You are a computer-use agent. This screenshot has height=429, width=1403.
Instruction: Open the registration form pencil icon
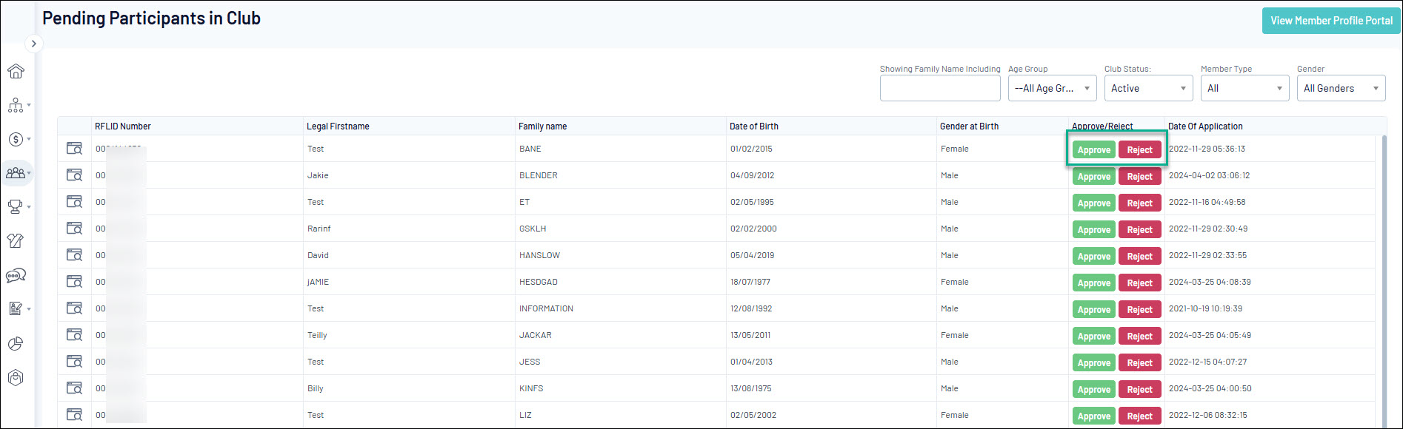coord(16,308)
